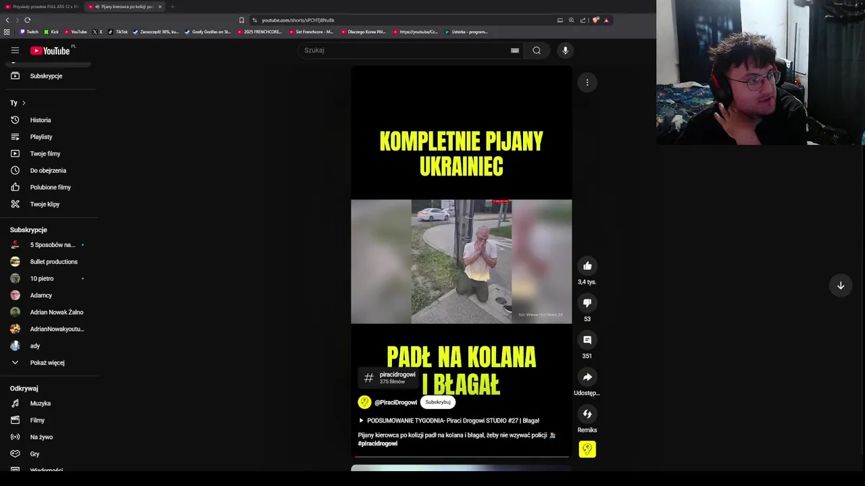Switch to the Przysiady przednie browser tab
Screen dimensions: 865x486
tap(42, 7)
